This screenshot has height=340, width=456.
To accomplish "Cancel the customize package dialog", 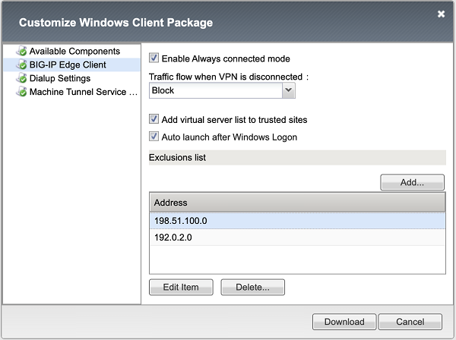I will coord(410,322).
